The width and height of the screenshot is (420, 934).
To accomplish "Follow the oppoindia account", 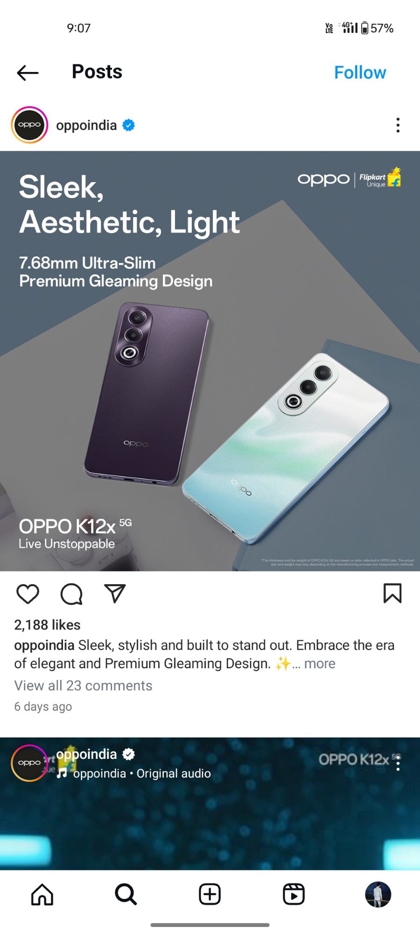I will pos(360,72).
